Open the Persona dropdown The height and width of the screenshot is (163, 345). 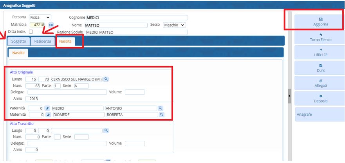[40, 18]
